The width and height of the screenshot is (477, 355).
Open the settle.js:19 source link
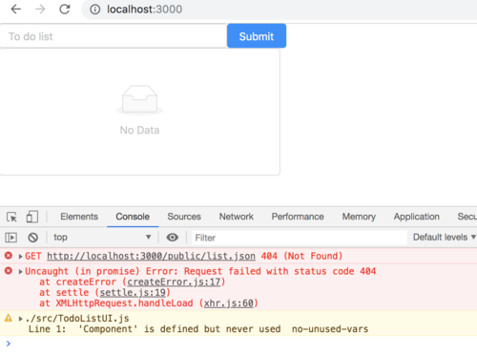point(133,292)
